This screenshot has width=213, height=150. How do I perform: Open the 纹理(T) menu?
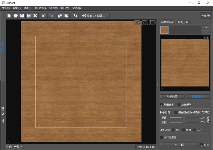pos(27,8)
